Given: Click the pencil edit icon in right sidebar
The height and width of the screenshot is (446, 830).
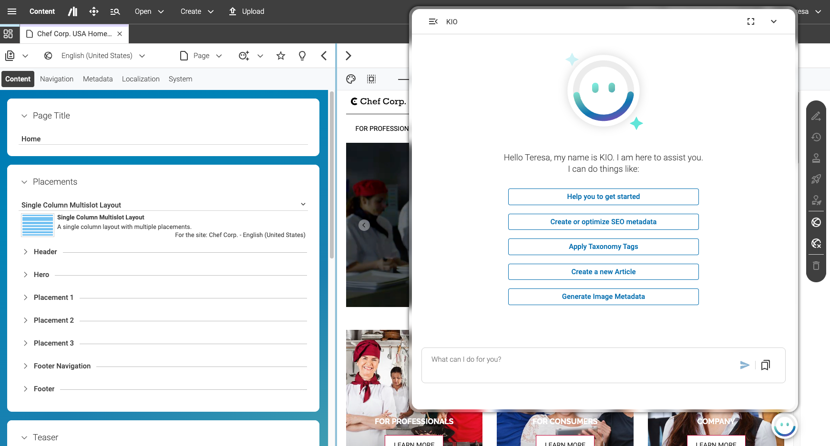Looking at the screenshot, I should coord(816,116).
